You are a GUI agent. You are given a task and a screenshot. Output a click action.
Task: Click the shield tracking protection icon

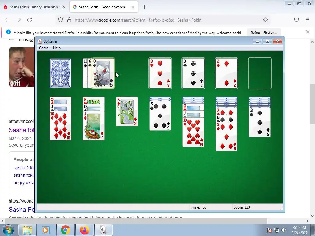point(61,20)
